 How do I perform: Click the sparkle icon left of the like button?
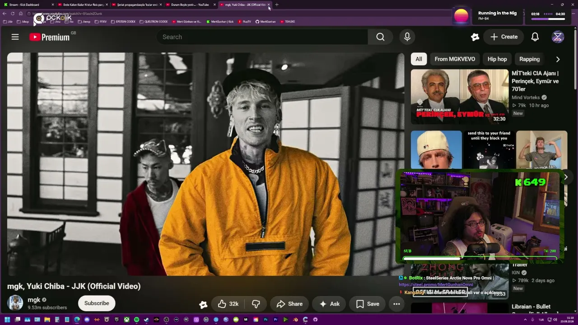(203, 304)
